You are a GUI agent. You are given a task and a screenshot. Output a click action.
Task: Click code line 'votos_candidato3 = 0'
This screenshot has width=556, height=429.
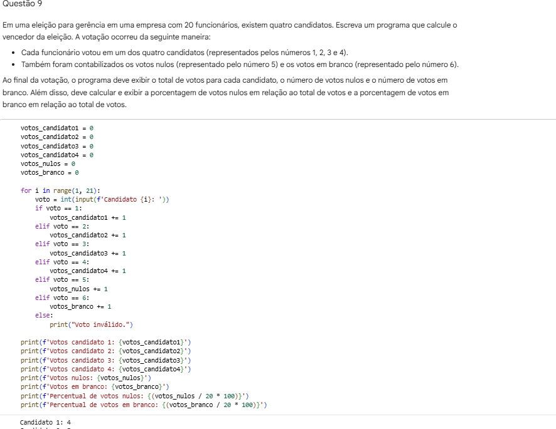(57, 146)
